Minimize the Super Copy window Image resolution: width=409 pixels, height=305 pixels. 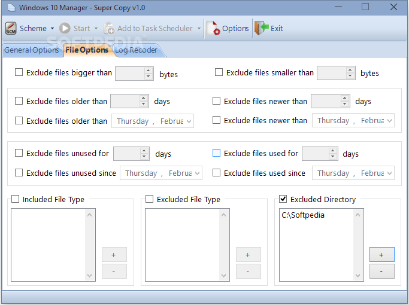(338, 7)
